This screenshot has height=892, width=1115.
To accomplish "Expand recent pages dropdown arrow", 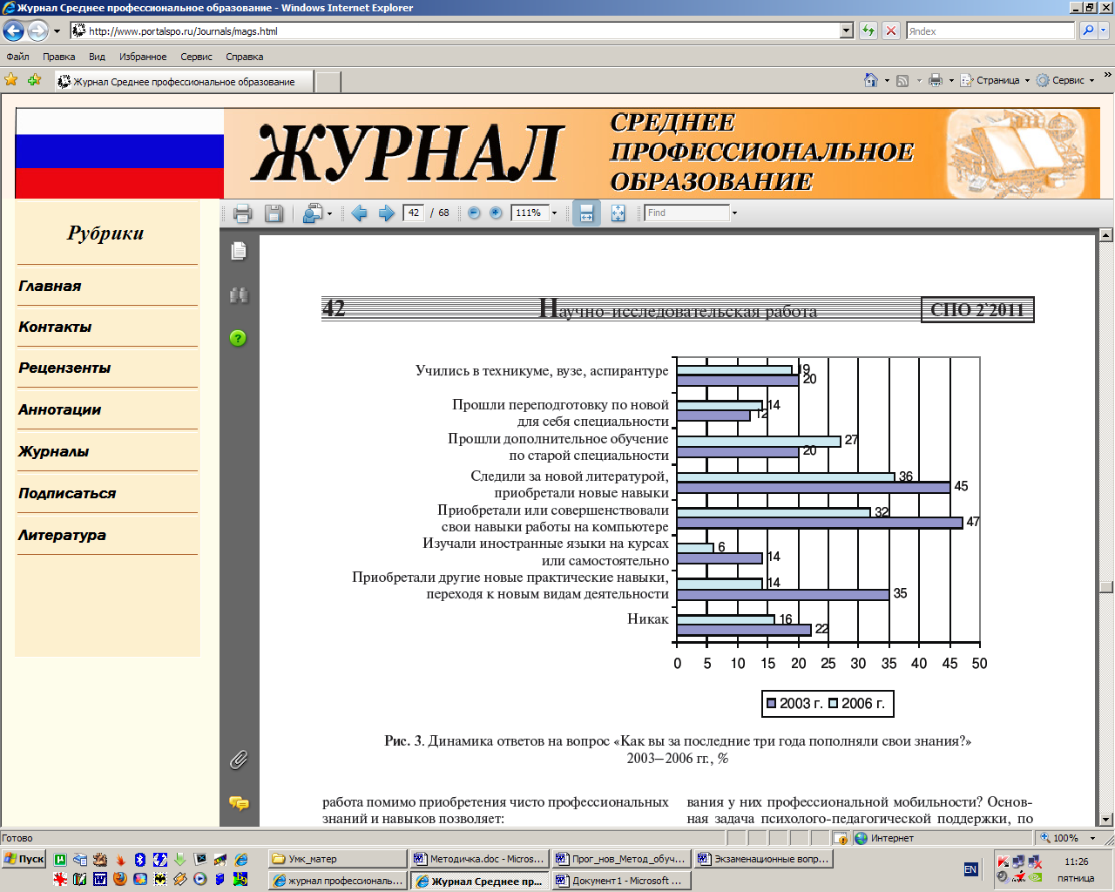I will (57, 30).
